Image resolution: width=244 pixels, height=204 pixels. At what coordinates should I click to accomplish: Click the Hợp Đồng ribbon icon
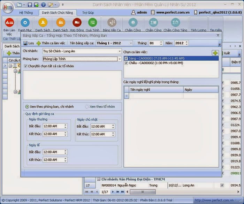[x=77, y=23]
